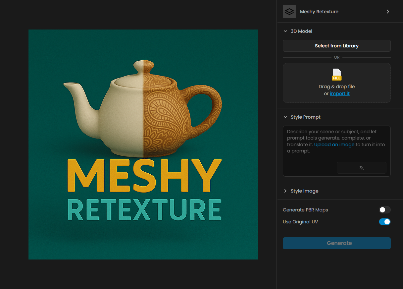This screenshot has height=289, width=403.
Task: Follow the 'import it' link
Action: tap(339, 93)
